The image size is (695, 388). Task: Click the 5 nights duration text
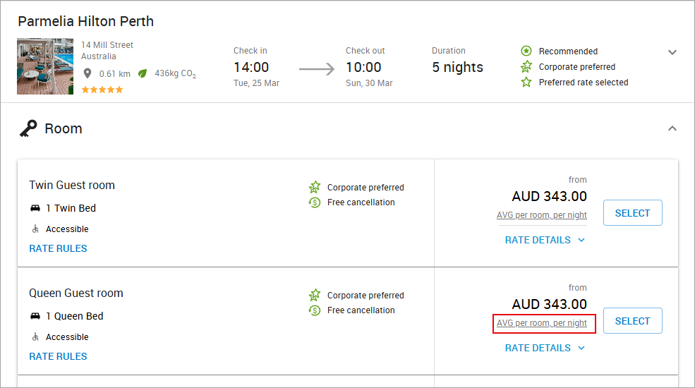pos(457,67)
